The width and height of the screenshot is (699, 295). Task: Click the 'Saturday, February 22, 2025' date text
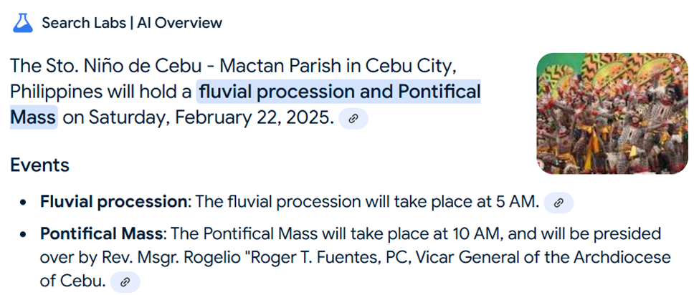211,117
